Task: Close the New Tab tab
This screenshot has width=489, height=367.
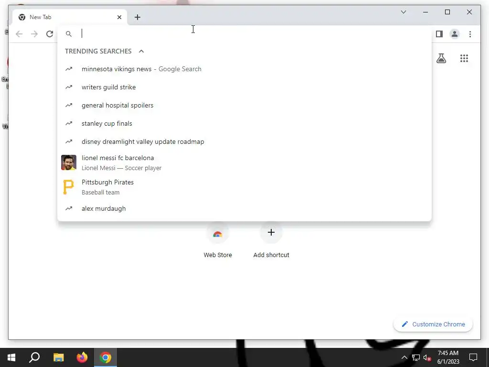Action: [x=119, y=17]
